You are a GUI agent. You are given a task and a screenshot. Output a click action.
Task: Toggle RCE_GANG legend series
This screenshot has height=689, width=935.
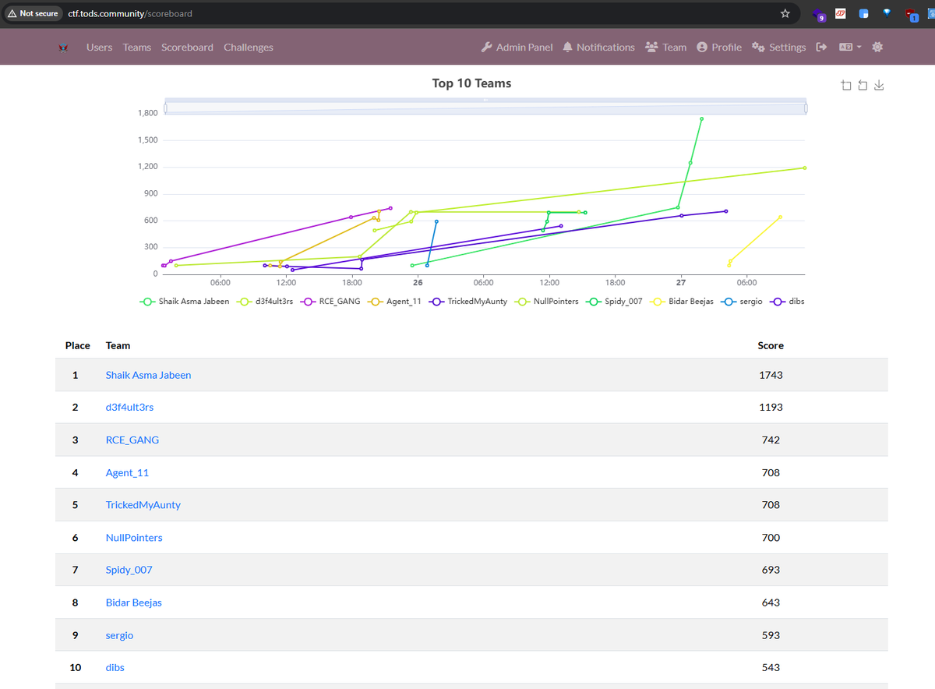coord(331,301)
